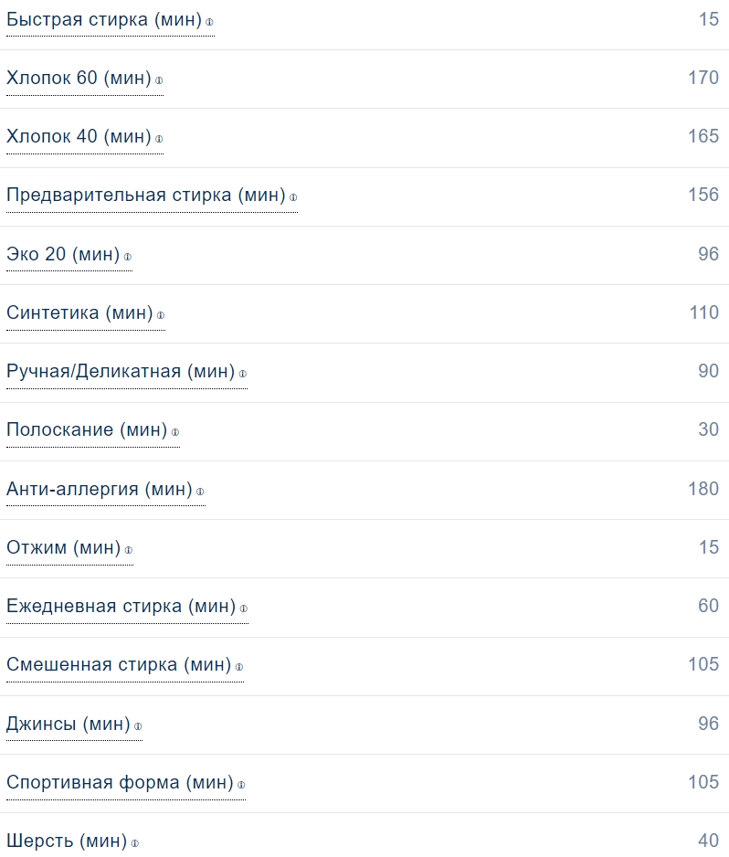Click the Хлопок 60 (мин) text
Screen dimensions: 729x857
pyautogui.click(x=79, y=78)
